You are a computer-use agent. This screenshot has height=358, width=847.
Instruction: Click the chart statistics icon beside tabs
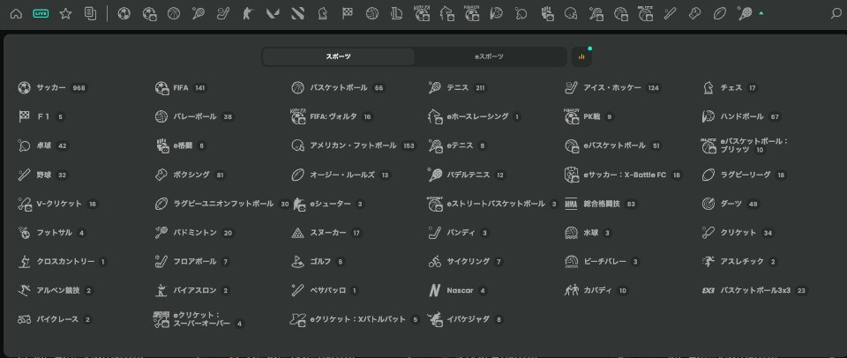click(x=581, y=56)
